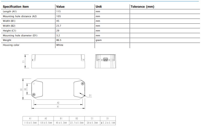The height and width of the screenshot is (128, 201).
Task: Click the A2 header in the tolerance table
Action: 46,119
